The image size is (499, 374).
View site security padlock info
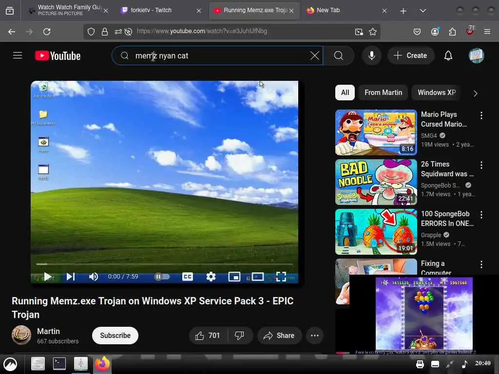click(x=104, y=32)
